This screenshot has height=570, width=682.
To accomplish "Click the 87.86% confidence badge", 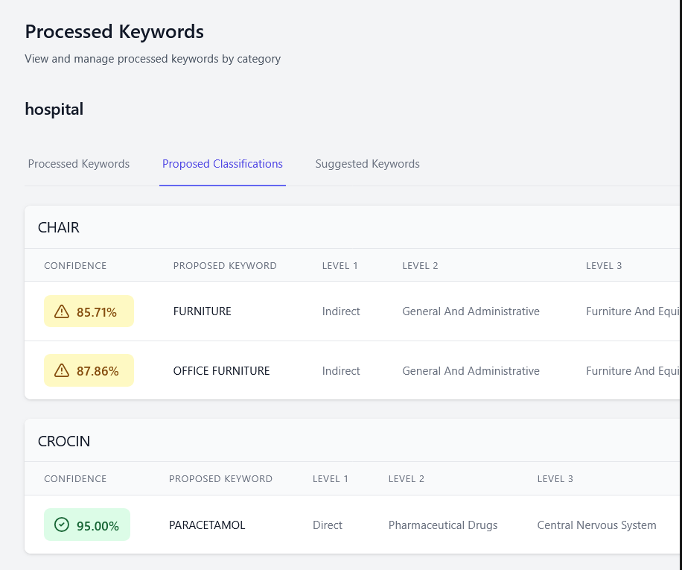I will [x=89, y=370].
